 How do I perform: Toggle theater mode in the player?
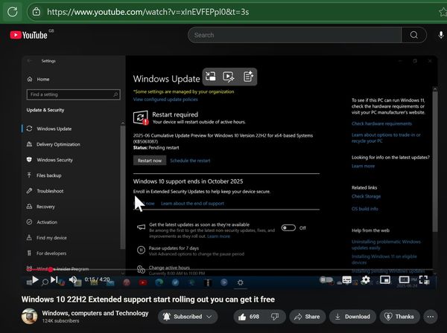(x=405, y=279)
